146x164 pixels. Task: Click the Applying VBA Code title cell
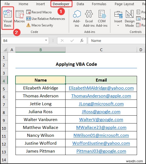[x=76, y=64]
